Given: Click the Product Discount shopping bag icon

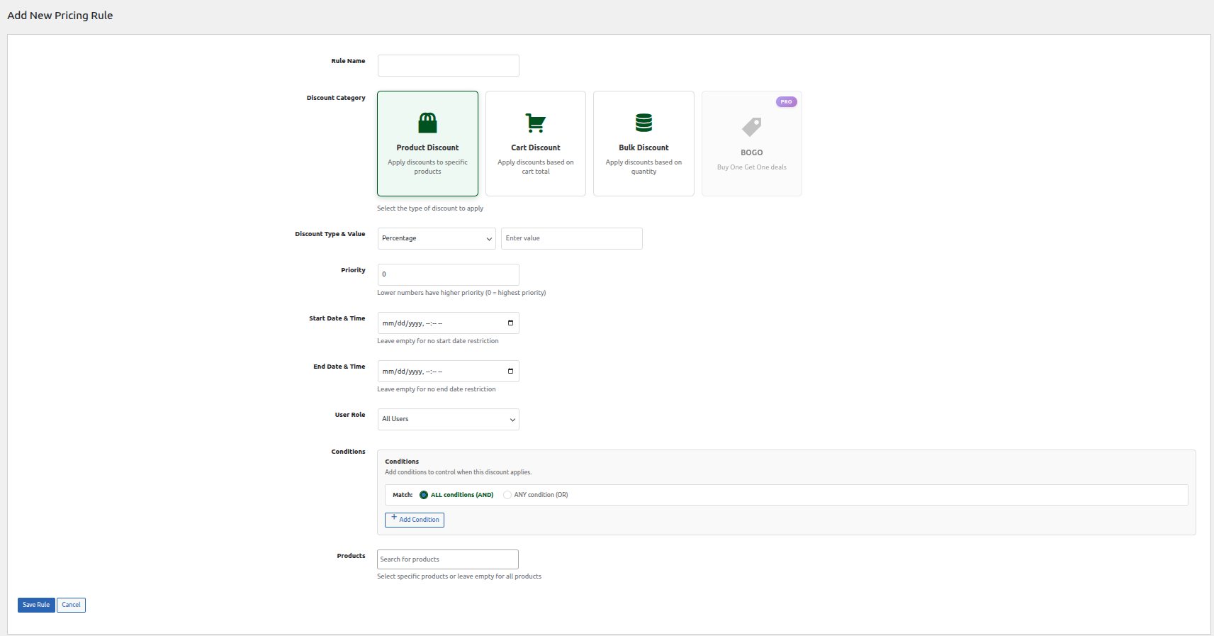Looking at the screenshot, I should 427,123.
